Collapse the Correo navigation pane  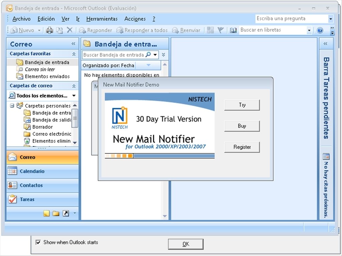click(73, 44)
